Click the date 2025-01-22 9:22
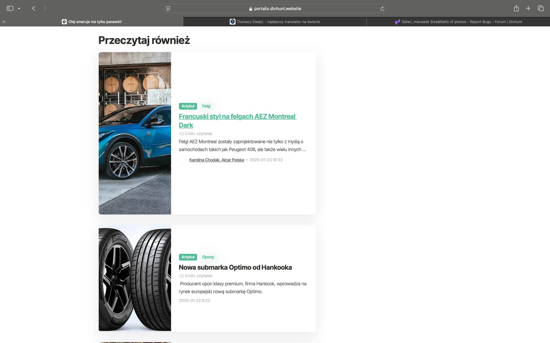 click(x=195, y=300)
